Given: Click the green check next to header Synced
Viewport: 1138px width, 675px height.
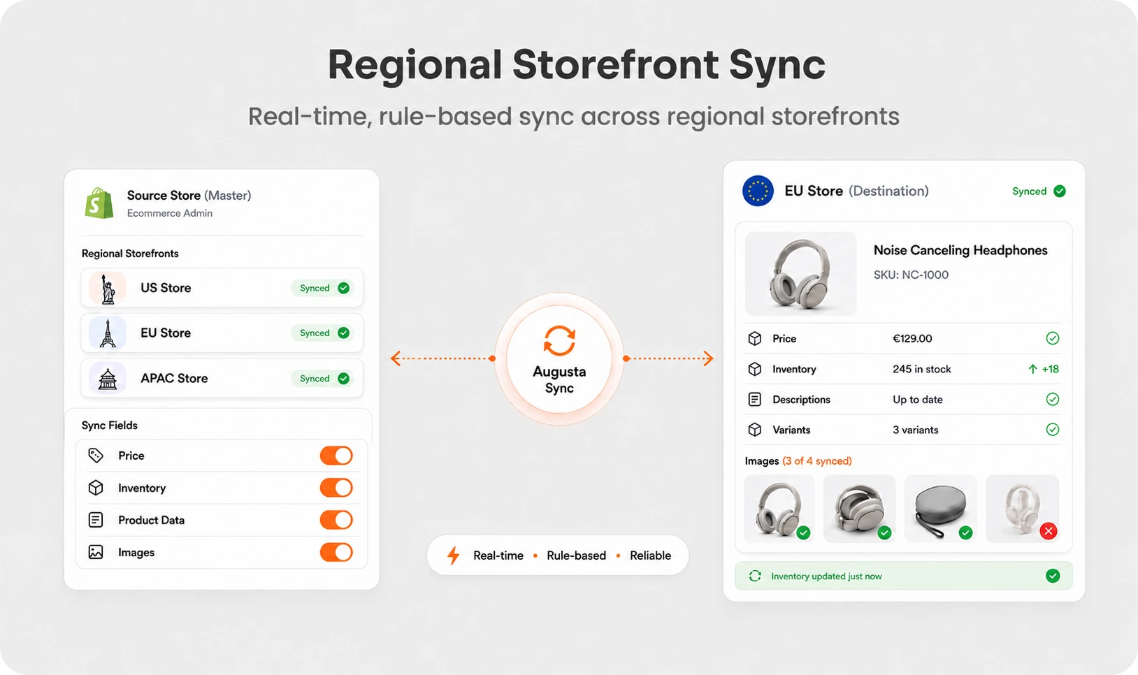Looking at the screenshot, I should (1060, 191).
